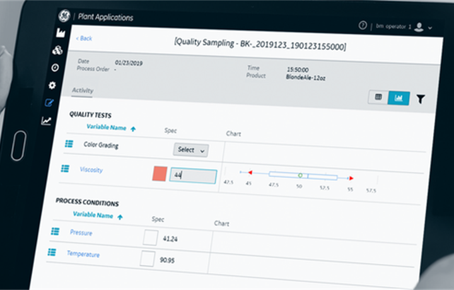Image resolution: width=454 pixels, height=290 pixels.
Task: Click the bm operator 1 username
Action: pos(393,26)
